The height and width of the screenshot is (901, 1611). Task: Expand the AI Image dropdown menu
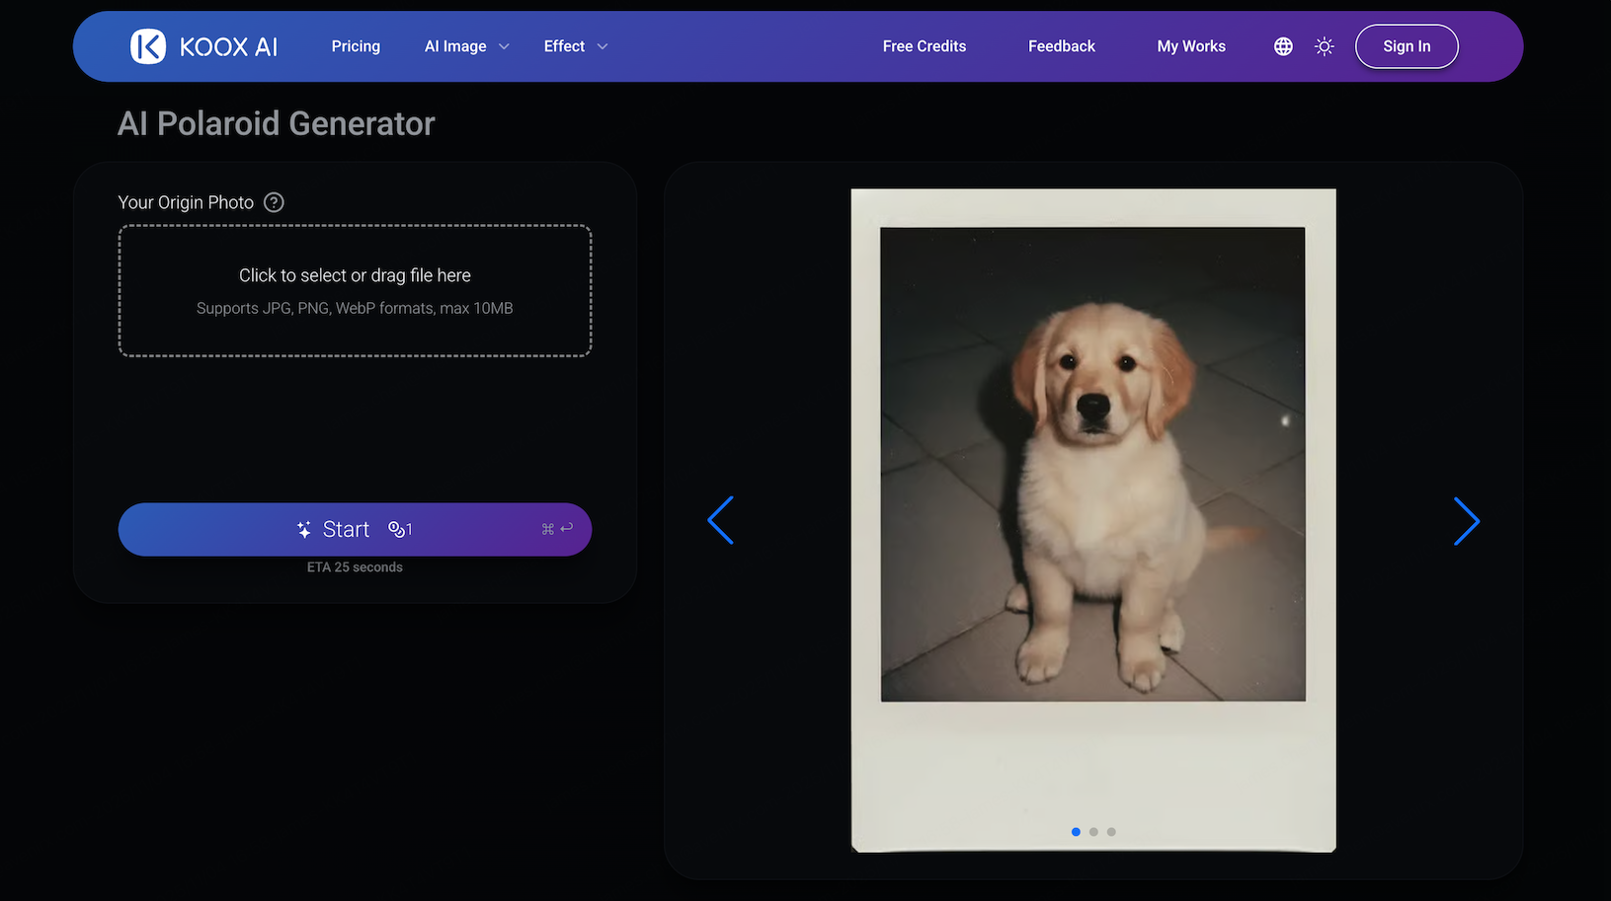click(x=466, y=46)
